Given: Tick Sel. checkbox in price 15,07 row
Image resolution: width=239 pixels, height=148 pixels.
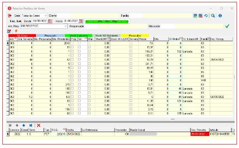Looking at the screenshot, I should (79, 47).
